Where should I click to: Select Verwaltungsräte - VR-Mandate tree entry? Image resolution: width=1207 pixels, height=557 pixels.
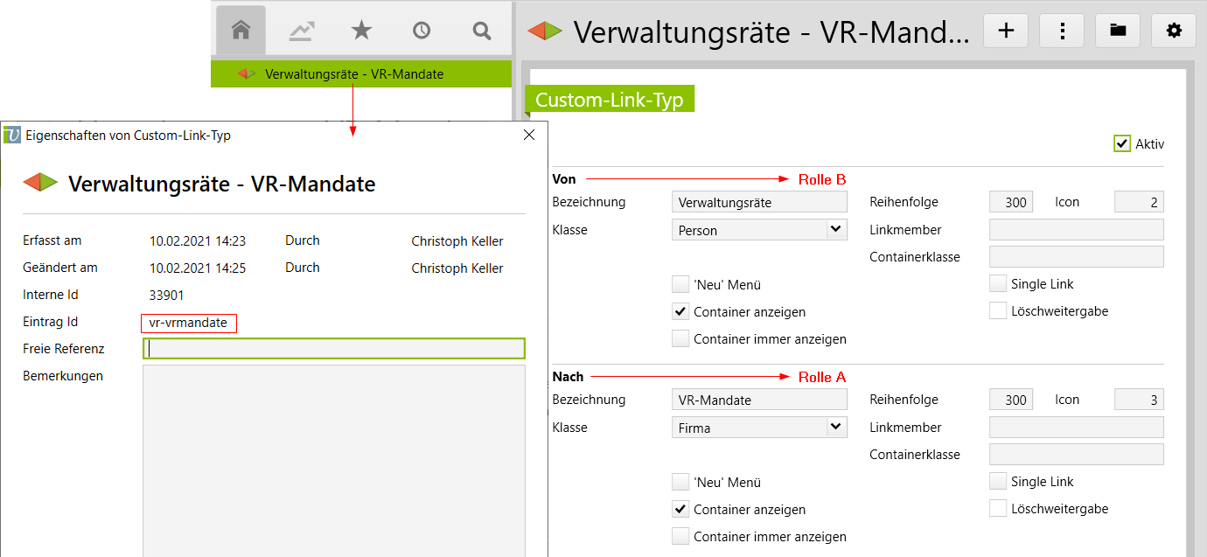(x=353, y=74)
